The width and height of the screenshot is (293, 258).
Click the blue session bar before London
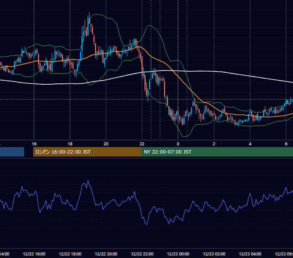coord(12,152)
